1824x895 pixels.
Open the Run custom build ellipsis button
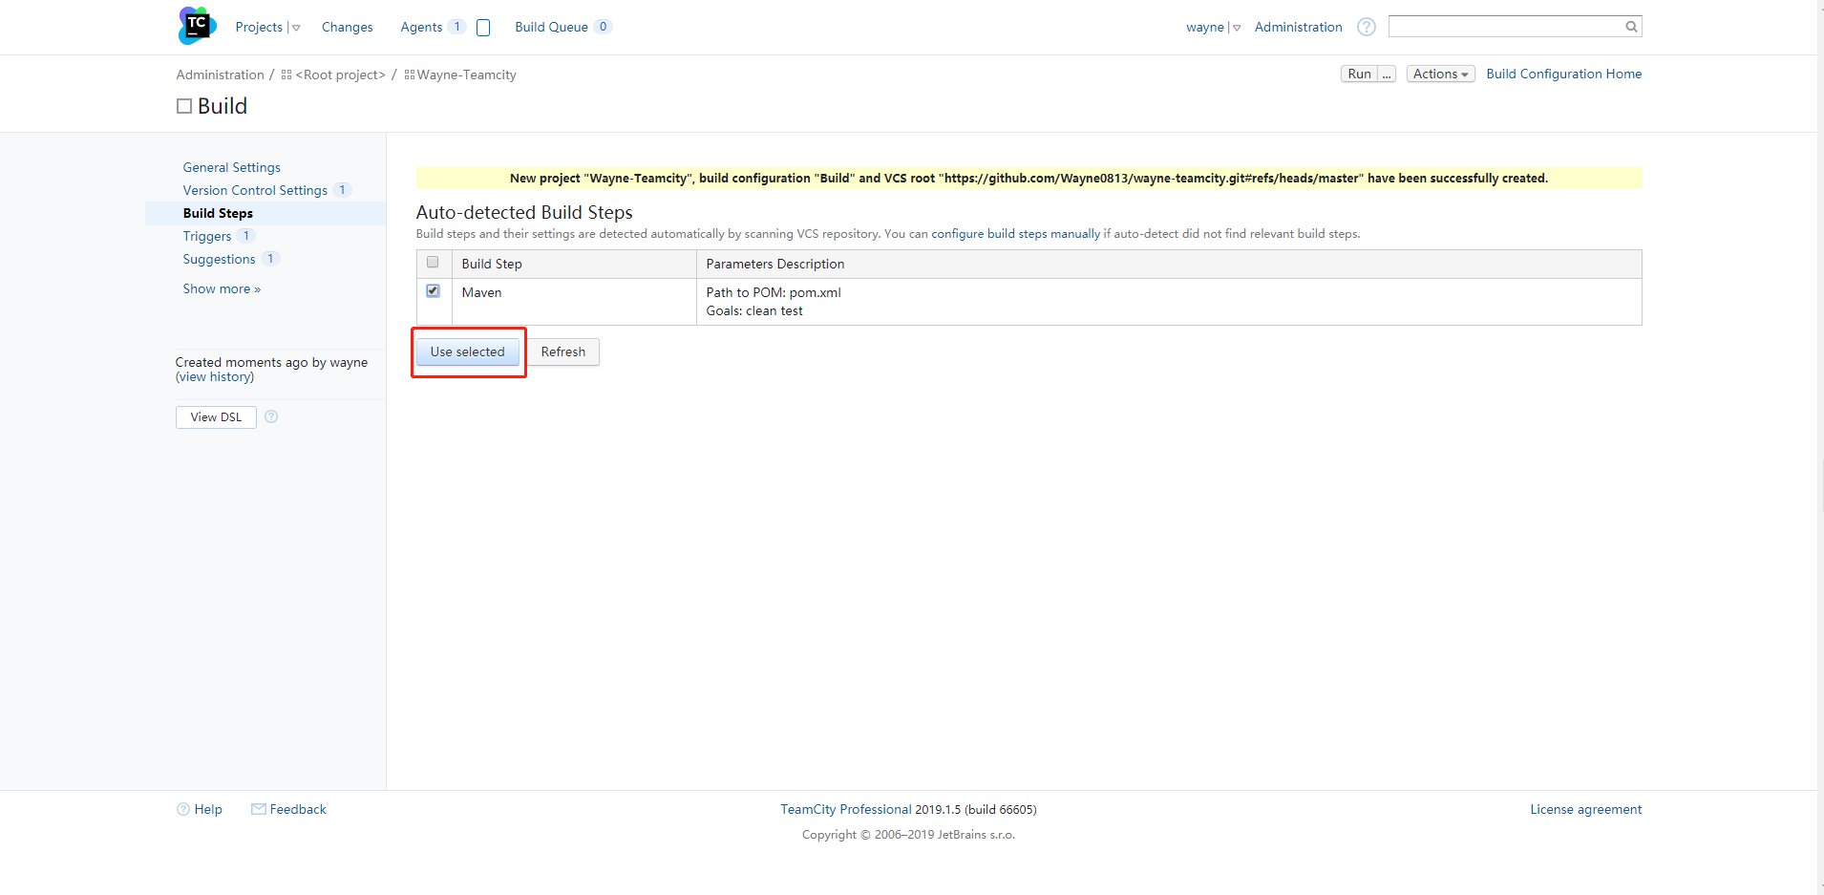click(x=1387, y=74)
